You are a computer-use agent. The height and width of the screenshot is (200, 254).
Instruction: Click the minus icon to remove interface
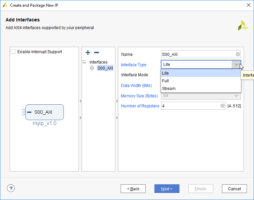point(97,53)
